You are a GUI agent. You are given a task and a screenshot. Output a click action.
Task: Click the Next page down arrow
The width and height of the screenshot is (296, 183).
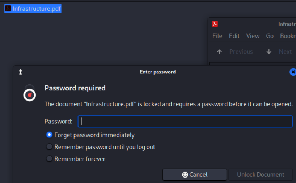tap(269, 52)
